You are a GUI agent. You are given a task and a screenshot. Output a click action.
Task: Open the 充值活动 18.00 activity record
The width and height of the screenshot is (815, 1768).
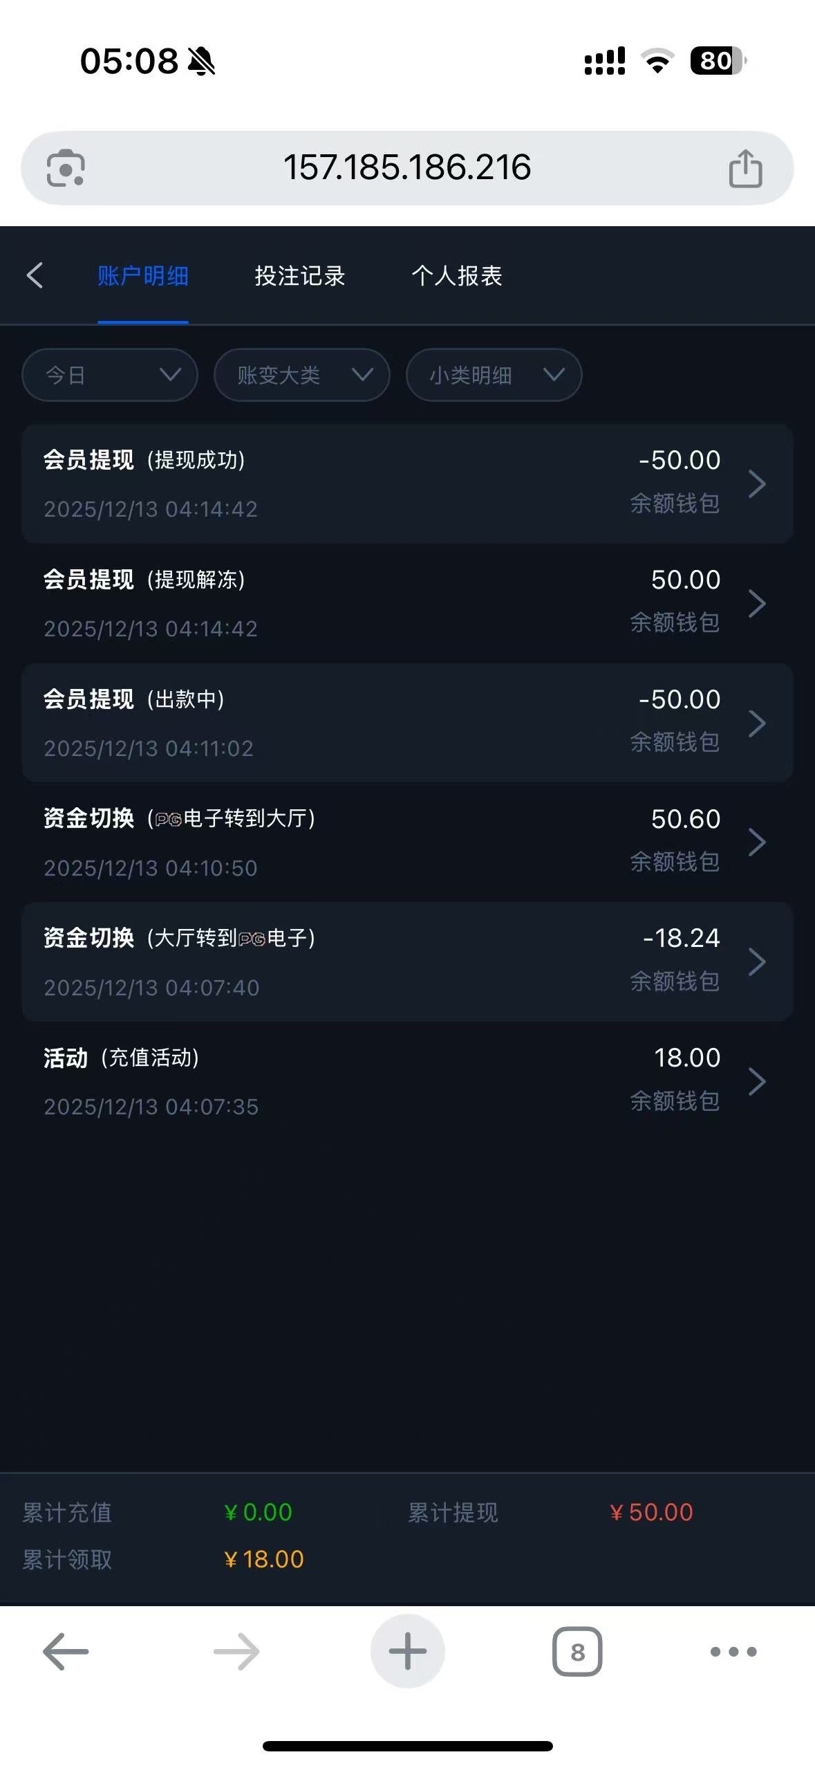[x=407, y=1081]
